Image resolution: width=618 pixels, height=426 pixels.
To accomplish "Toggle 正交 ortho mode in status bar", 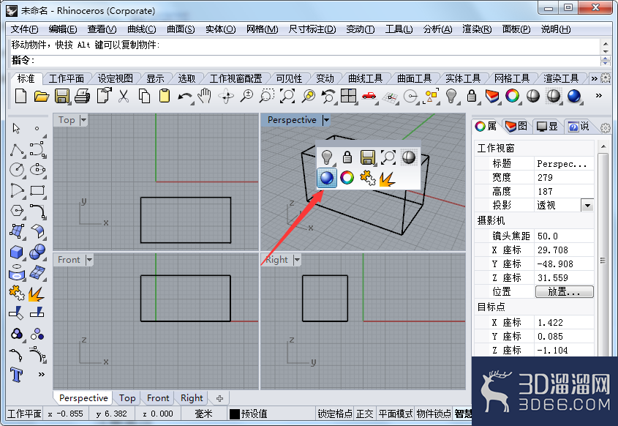I will [x=364, y=414].
